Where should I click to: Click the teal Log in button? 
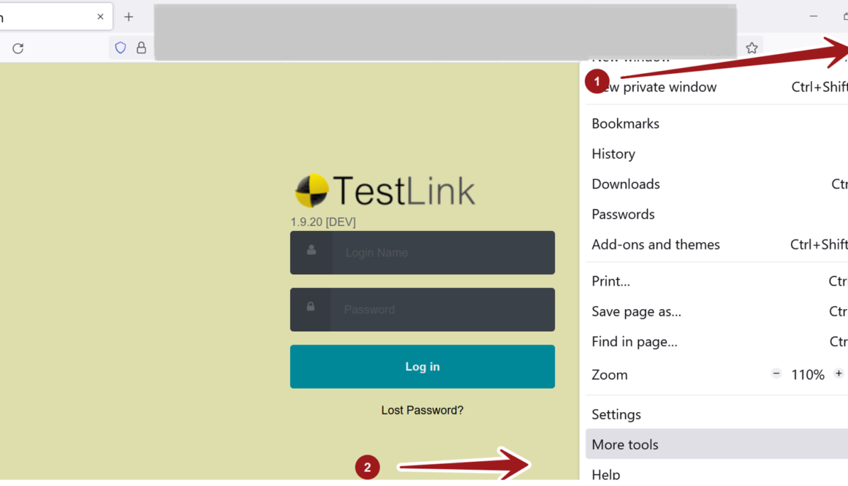(x=423, y=367)
